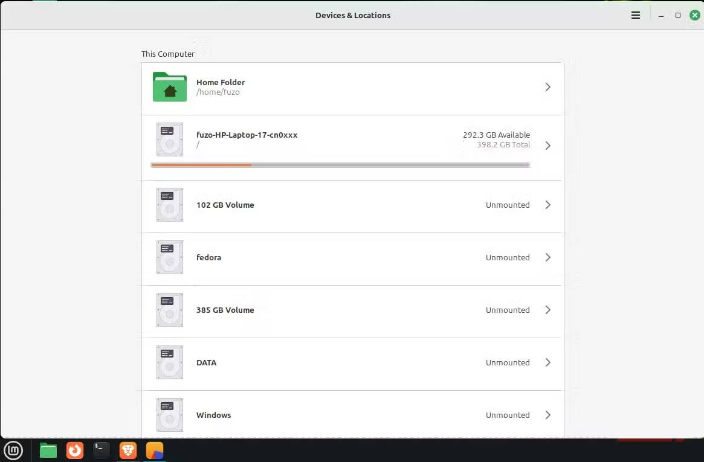This screenshot has height=462, width=704.
Task: Launch Brave browser from the taskbar
Action: [x=128, y=450]
